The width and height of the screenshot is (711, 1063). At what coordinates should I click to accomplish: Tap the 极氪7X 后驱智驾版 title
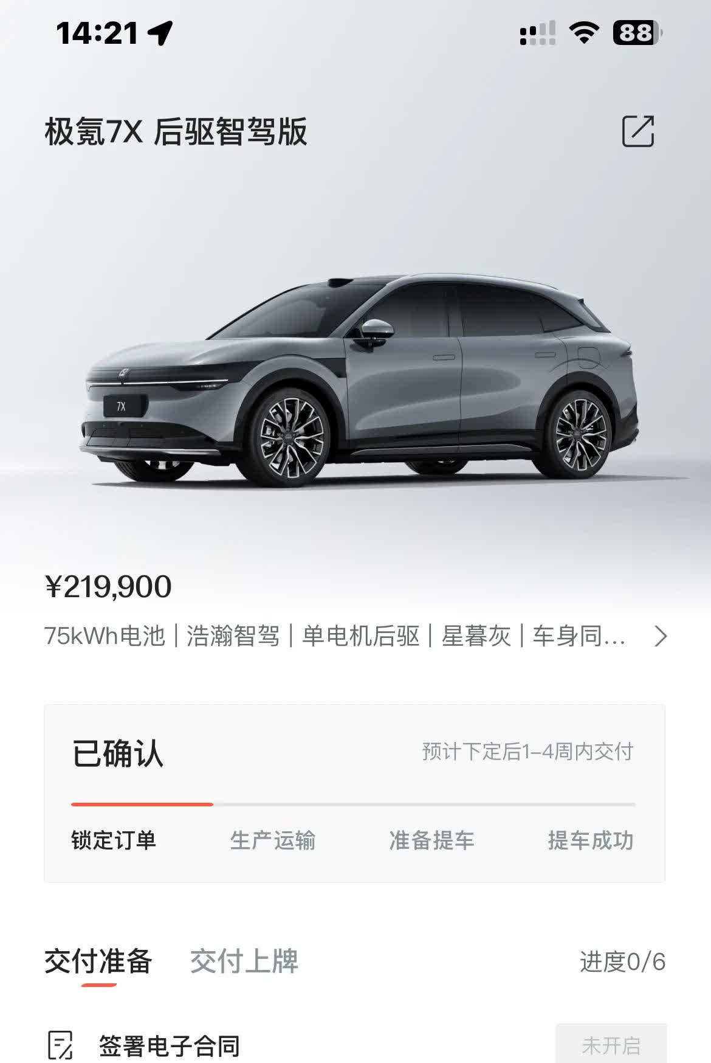point(176,132)
